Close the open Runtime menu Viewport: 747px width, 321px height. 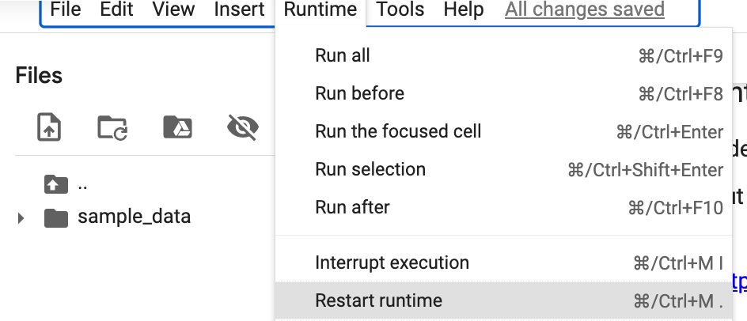(x=320, y=9)
